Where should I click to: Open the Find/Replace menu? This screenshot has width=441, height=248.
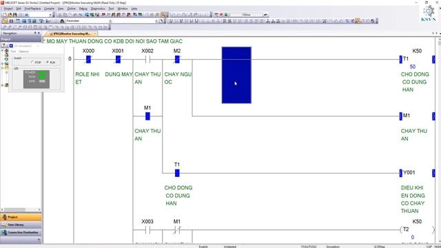coord(32,9)
